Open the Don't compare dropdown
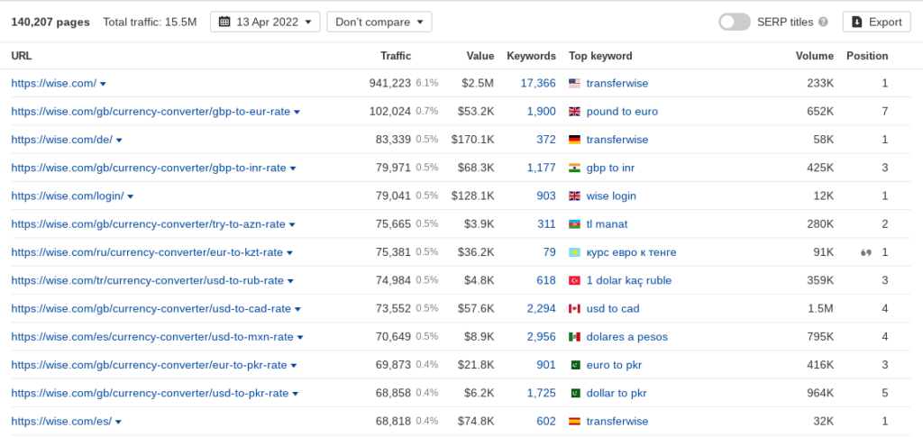This screenshot has height=437, width=923. point(379,22)
